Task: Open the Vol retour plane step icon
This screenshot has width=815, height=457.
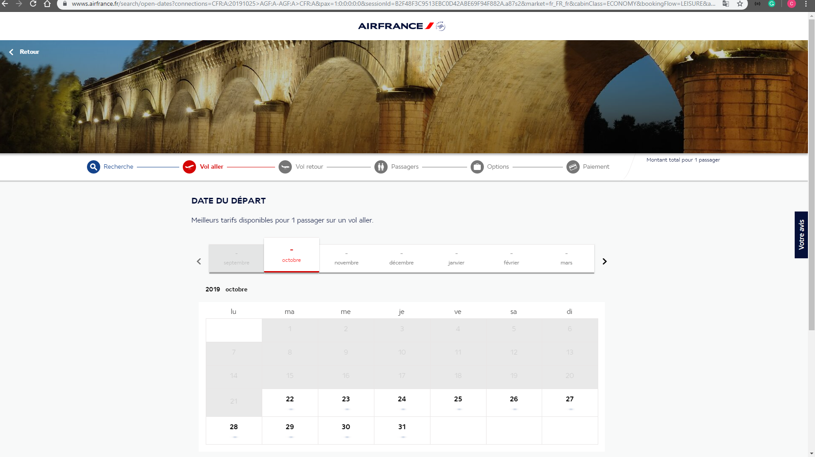Action: click(x=285, y=166)
